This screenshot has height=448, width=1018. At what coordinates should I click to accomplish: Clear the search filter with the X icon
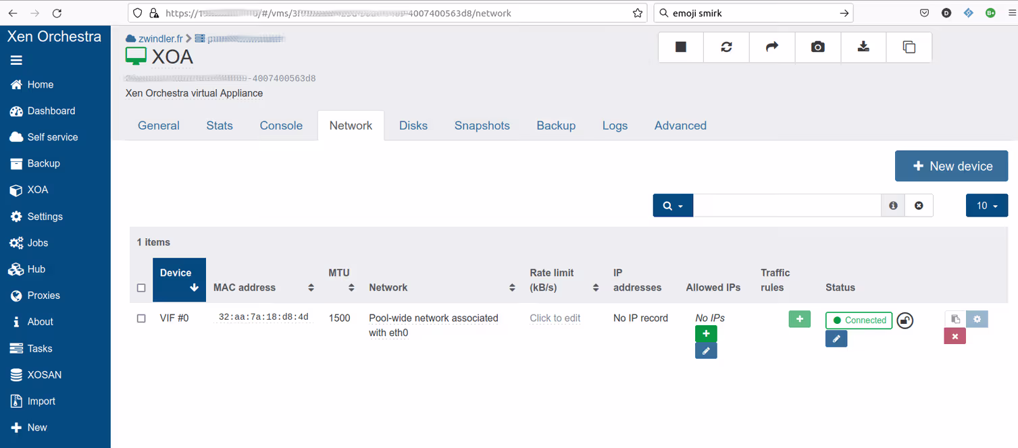919,206
